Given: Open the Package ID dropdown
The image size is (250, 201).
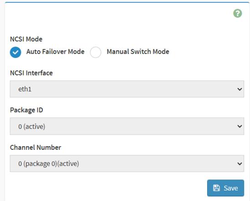Looking at the screenshot, I should [x=127, y=126].
